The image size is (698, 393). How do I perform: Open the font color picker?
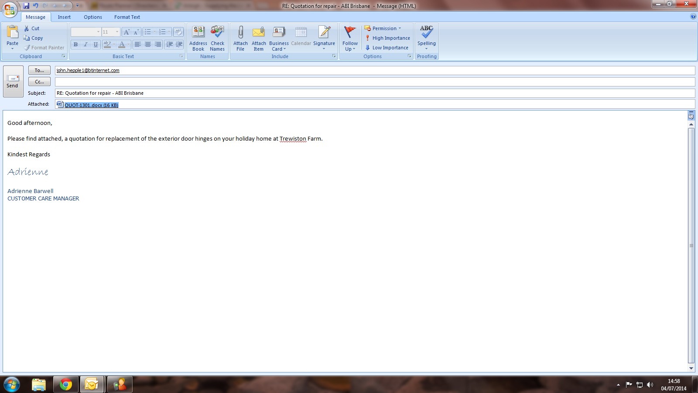128,45
